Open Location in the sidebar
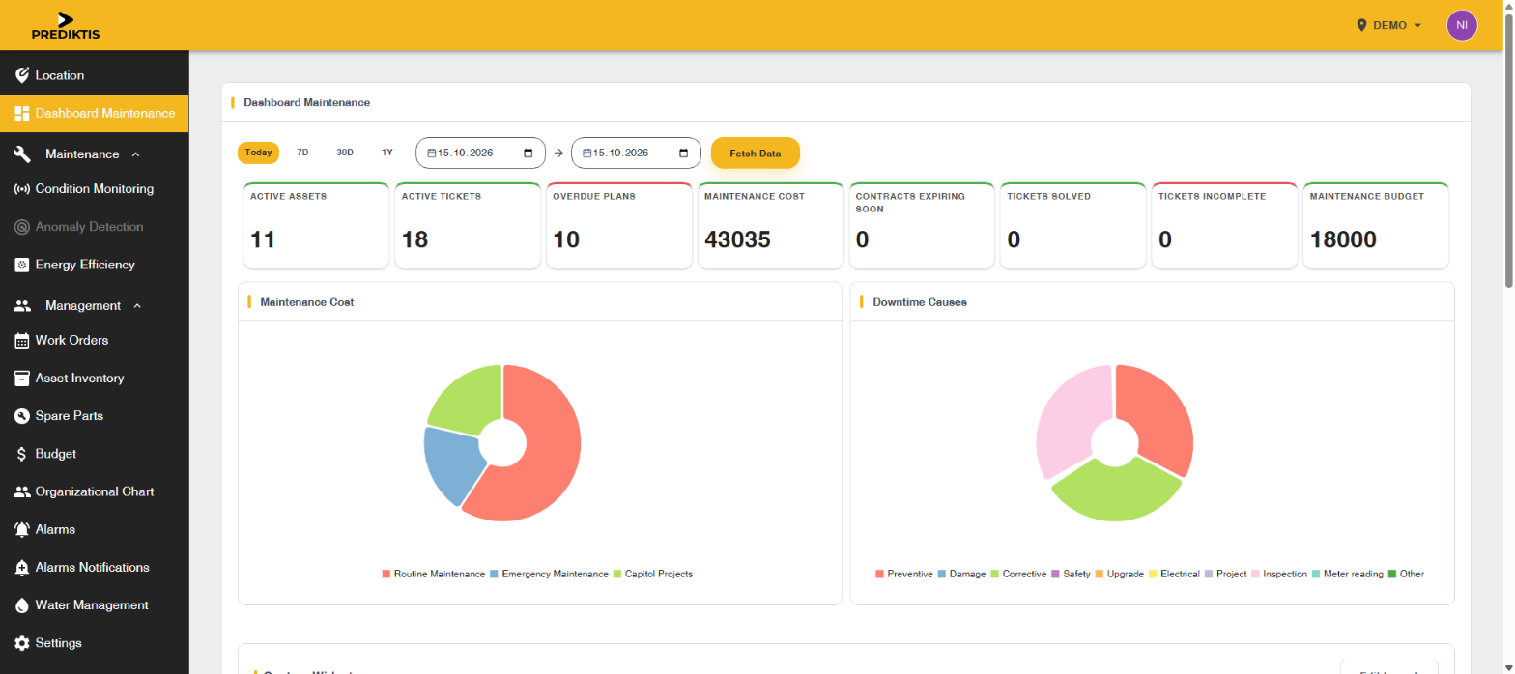 click(x=94, y=75)
